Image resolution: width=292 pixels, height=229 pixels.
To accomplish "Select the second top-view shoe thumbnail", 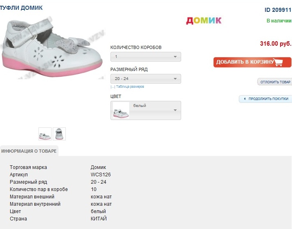I will tap(59, 134).
